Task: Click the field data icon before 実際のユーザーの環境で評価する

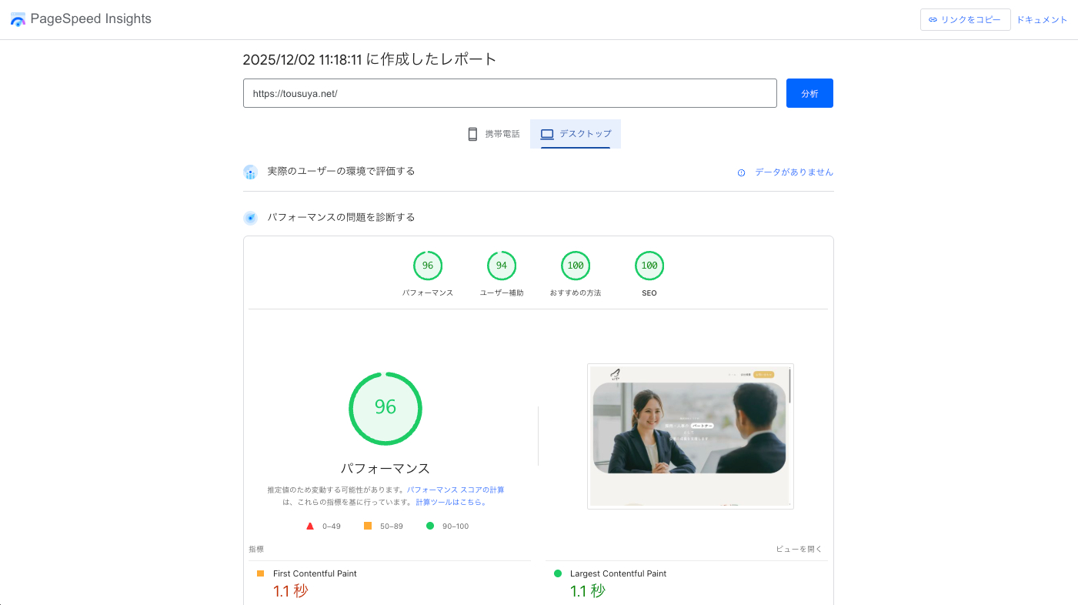Action: click(x=250, y=172)
